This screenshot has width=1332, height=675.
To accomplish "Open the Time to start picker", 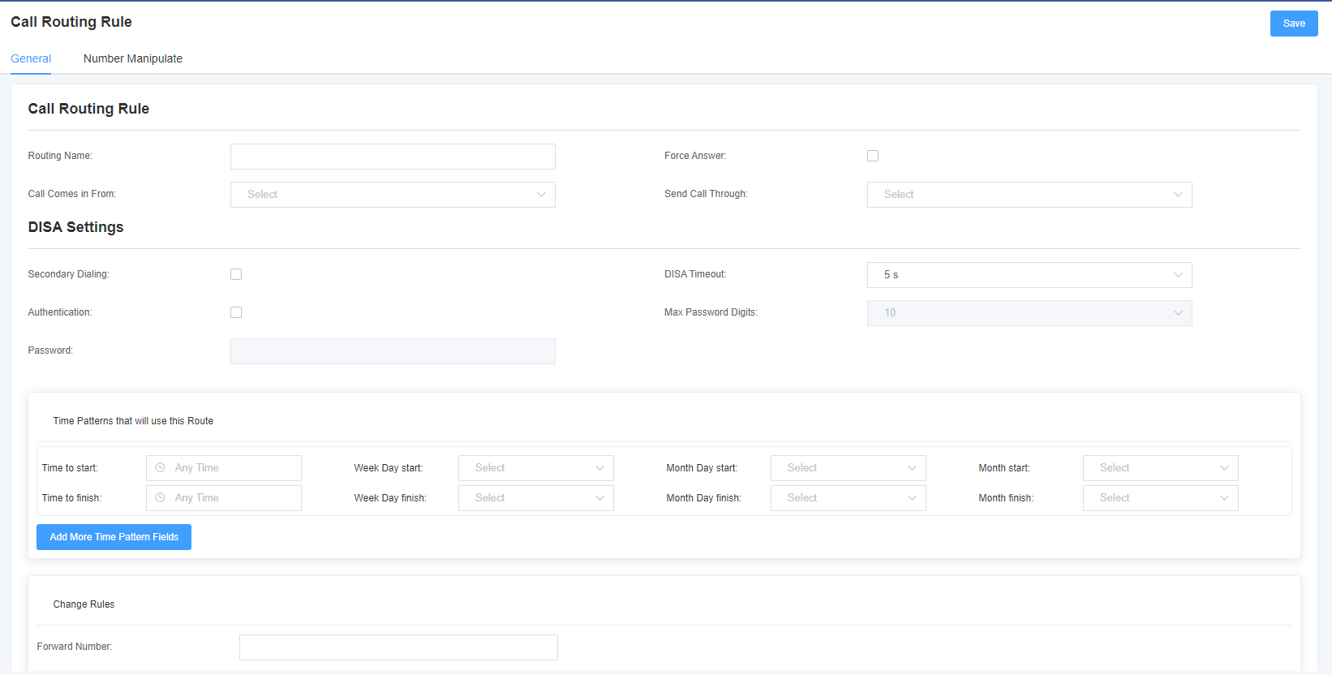I will coord(224,468).
